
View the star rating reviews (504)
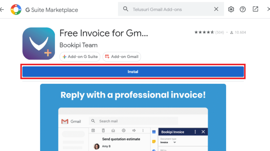209,32
